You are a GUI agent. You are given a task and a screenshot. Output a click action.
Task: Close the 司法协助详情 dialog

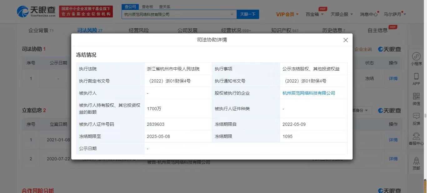(345, 40)
